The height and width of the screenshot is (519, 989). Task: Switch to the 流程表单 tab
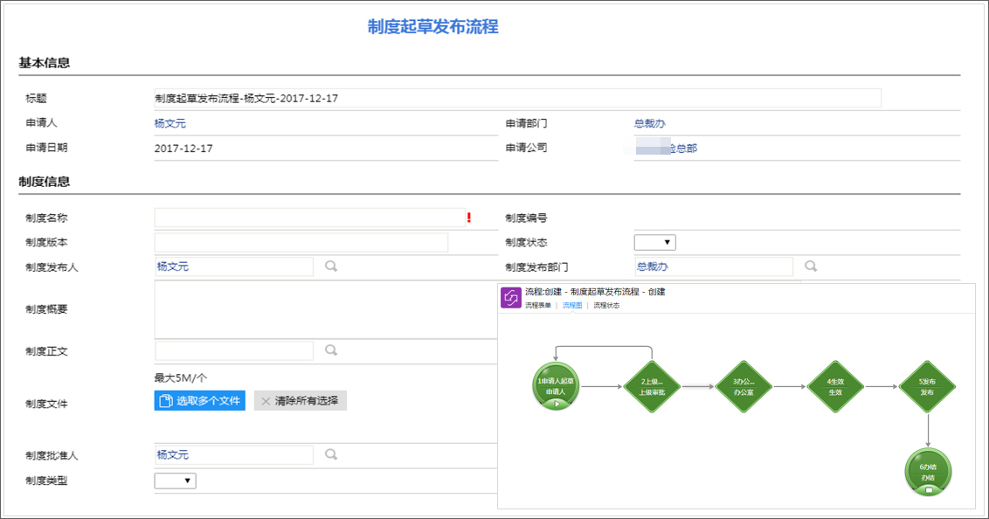[539, 304]
